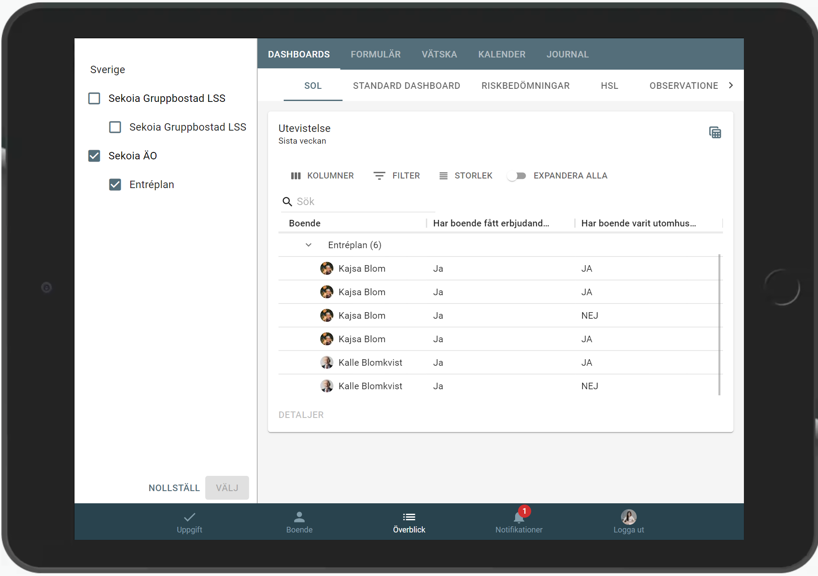The width and height of the screenshot is (818, 576).
Task: Click Kalle Blomkvist avatar in NEJ row
Action: point(327,386)
